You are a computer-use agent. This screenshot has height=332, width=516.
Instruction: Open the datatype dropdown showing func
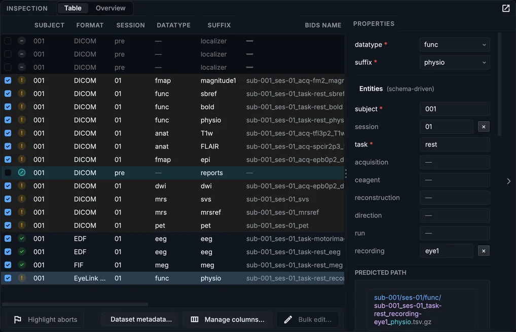point(455,45)
